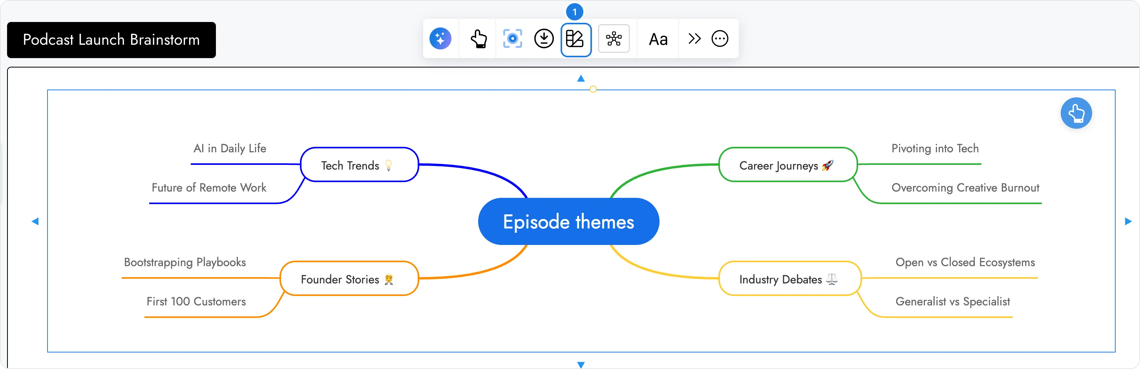Screen dimensions: 1140x369
Task: Select the Industry Debates node
Action: pyautogui.click(x=790, y=279)
